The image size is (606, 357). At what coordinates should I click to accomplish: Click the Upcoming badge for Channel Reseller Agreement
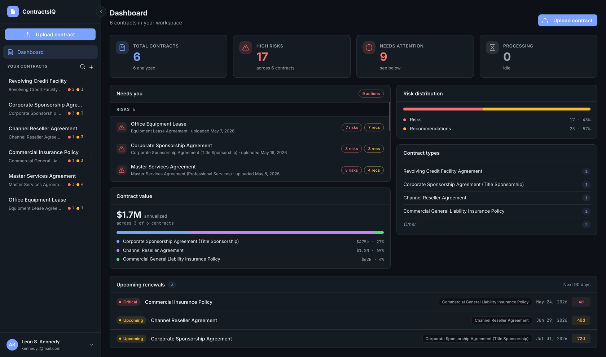coord(131,320)
